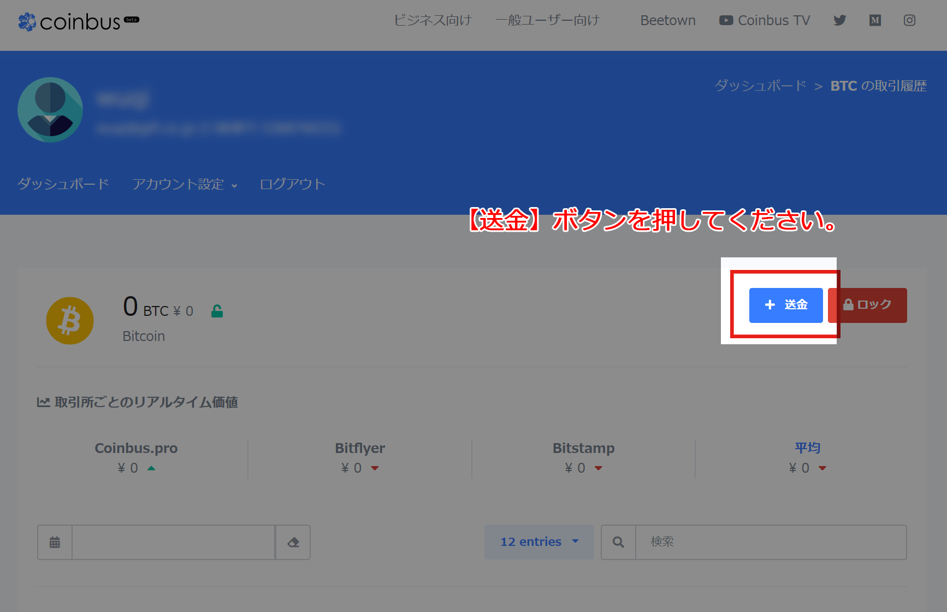Click the red down arrow under 平均

coord(822,468)
